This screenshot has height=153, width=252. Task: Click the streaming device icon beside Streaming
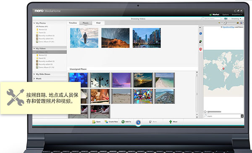tap(226, 18)
